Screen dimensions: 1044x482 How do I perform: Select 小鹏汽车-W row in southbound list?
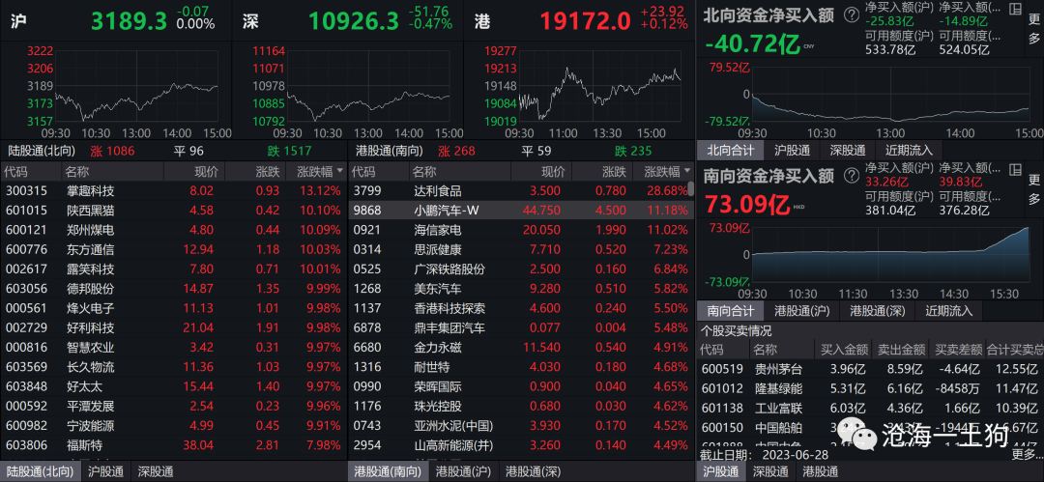(x=520, y=211)
